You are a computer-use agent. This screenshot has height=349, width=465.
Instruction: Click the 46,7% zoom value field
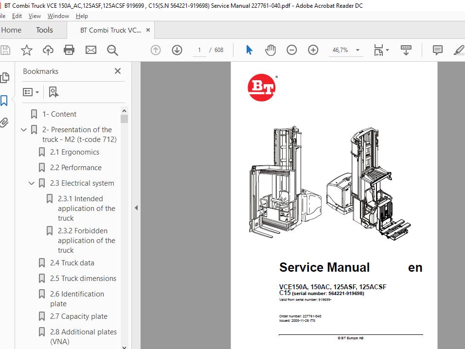coord(340,50)
